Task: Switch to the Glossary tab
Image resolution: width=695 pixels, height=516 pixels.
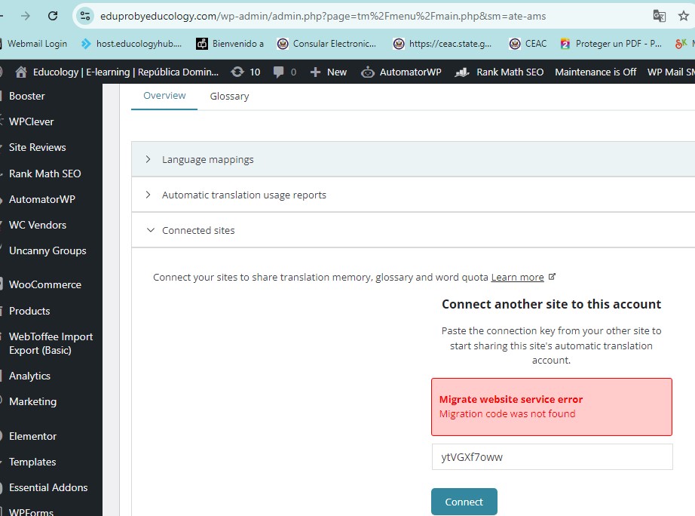Action: (229, 97)
